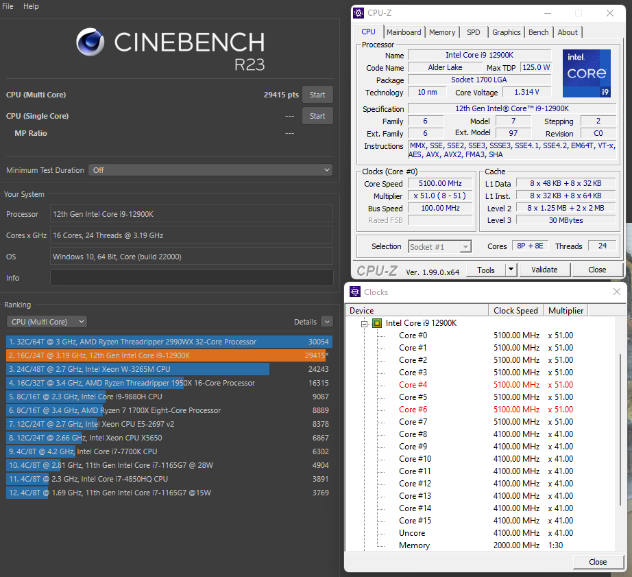Open the Minimum Test Duration dropdown
Viewport: 632px width, 577px height.
click(x=210, y=170)
